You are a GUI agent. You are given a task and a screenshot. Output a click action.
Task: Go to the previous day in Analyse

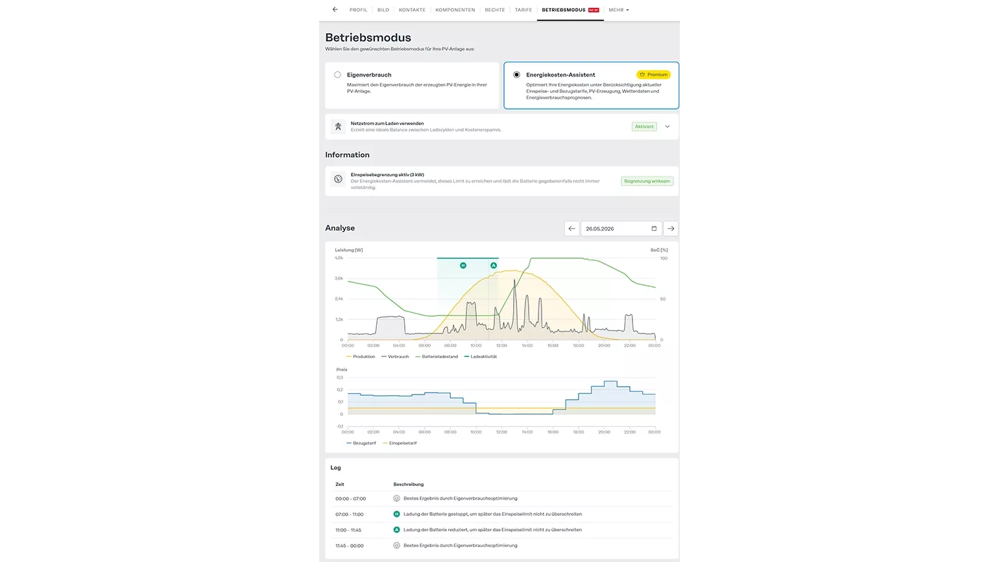pyautogui.click(x=572, y=228)
